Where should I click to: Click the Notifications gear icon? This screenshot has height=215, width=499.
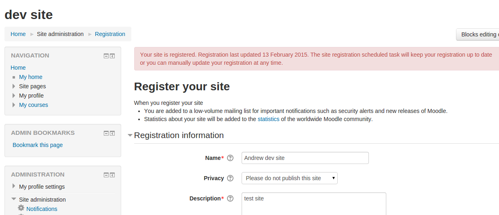(x=21, y=208)
